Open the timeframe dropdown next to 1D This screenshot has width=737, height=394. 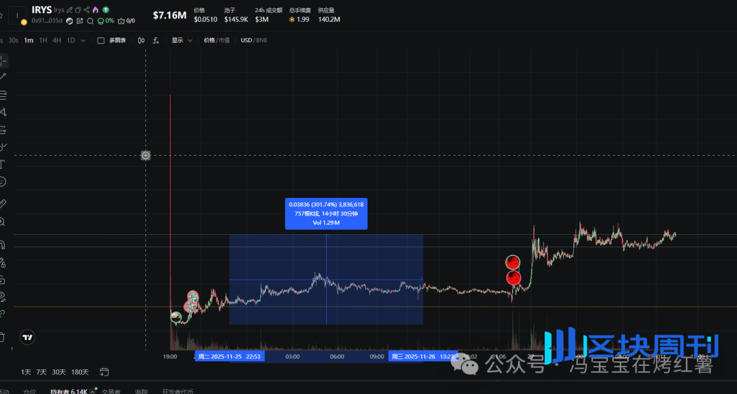(x=82, y=41)
